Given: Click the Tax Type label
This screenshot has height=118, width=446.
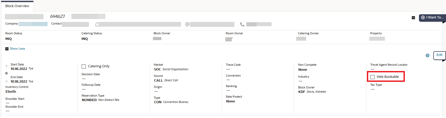Looking at the screenshot, I should (x=376, y=85).
